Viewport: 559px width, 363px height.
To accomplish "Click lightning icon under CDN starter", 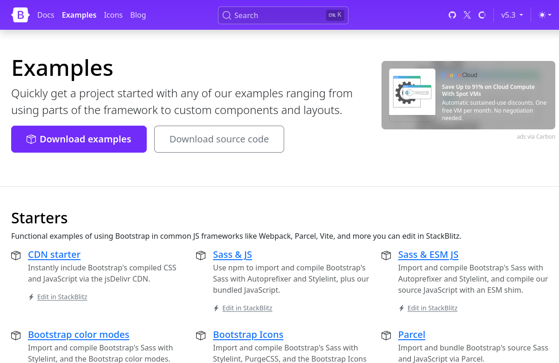I will (x=31, y=297).
